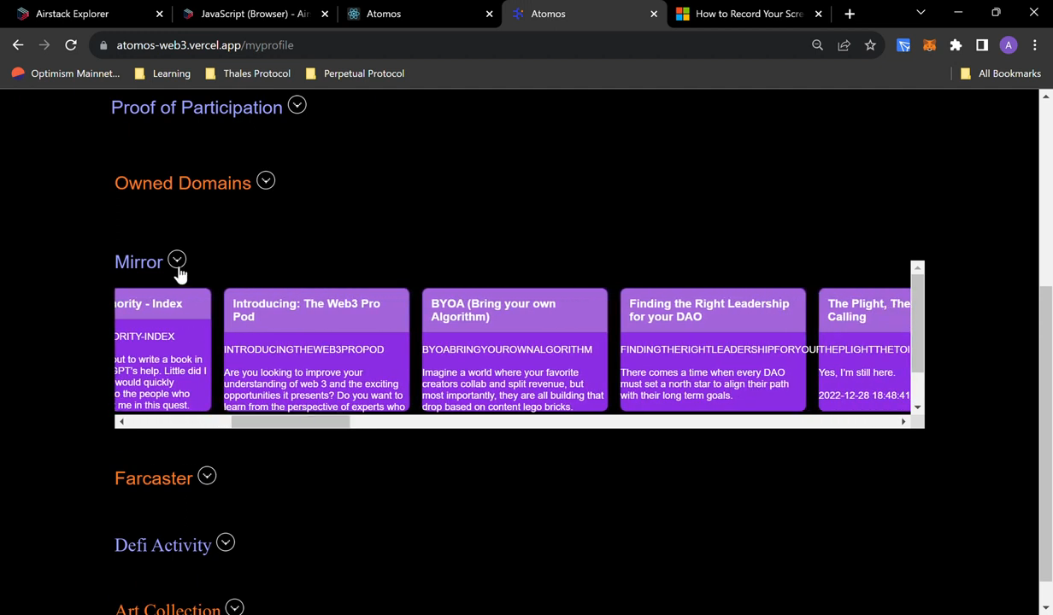Open Finding the Right Leadership for your DAO card

713,349
